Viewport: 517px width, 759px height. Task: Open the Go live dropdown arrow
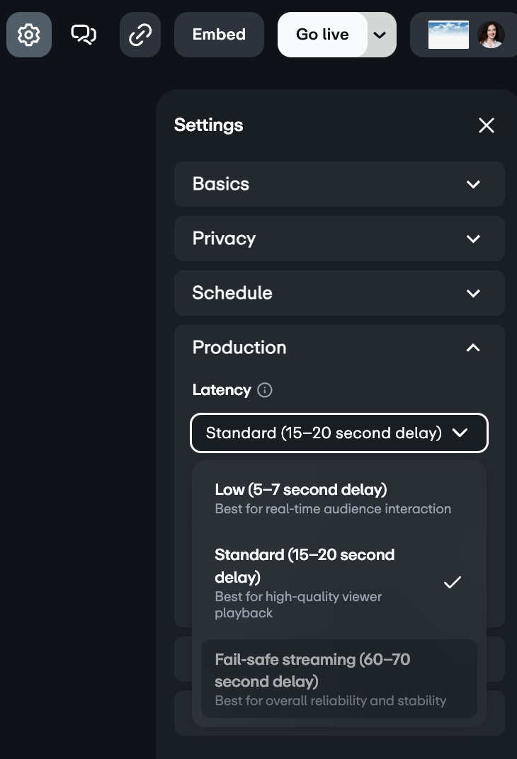click(x=380, y=35)
